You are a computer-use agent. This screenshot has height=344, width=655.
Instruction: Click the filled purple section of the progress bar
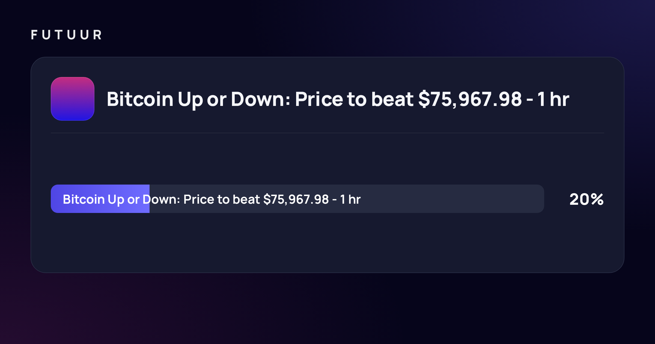click(x=100, y=199)
